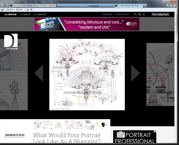This screenshot has height=145, width=179.
Task: Click the first toolbar globe icon
Action: 2,10
